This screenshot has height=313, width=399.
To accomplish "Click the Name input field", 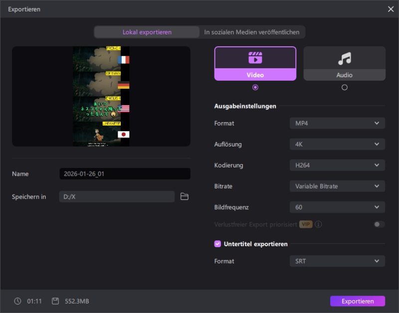I will (x=125, y=174).
